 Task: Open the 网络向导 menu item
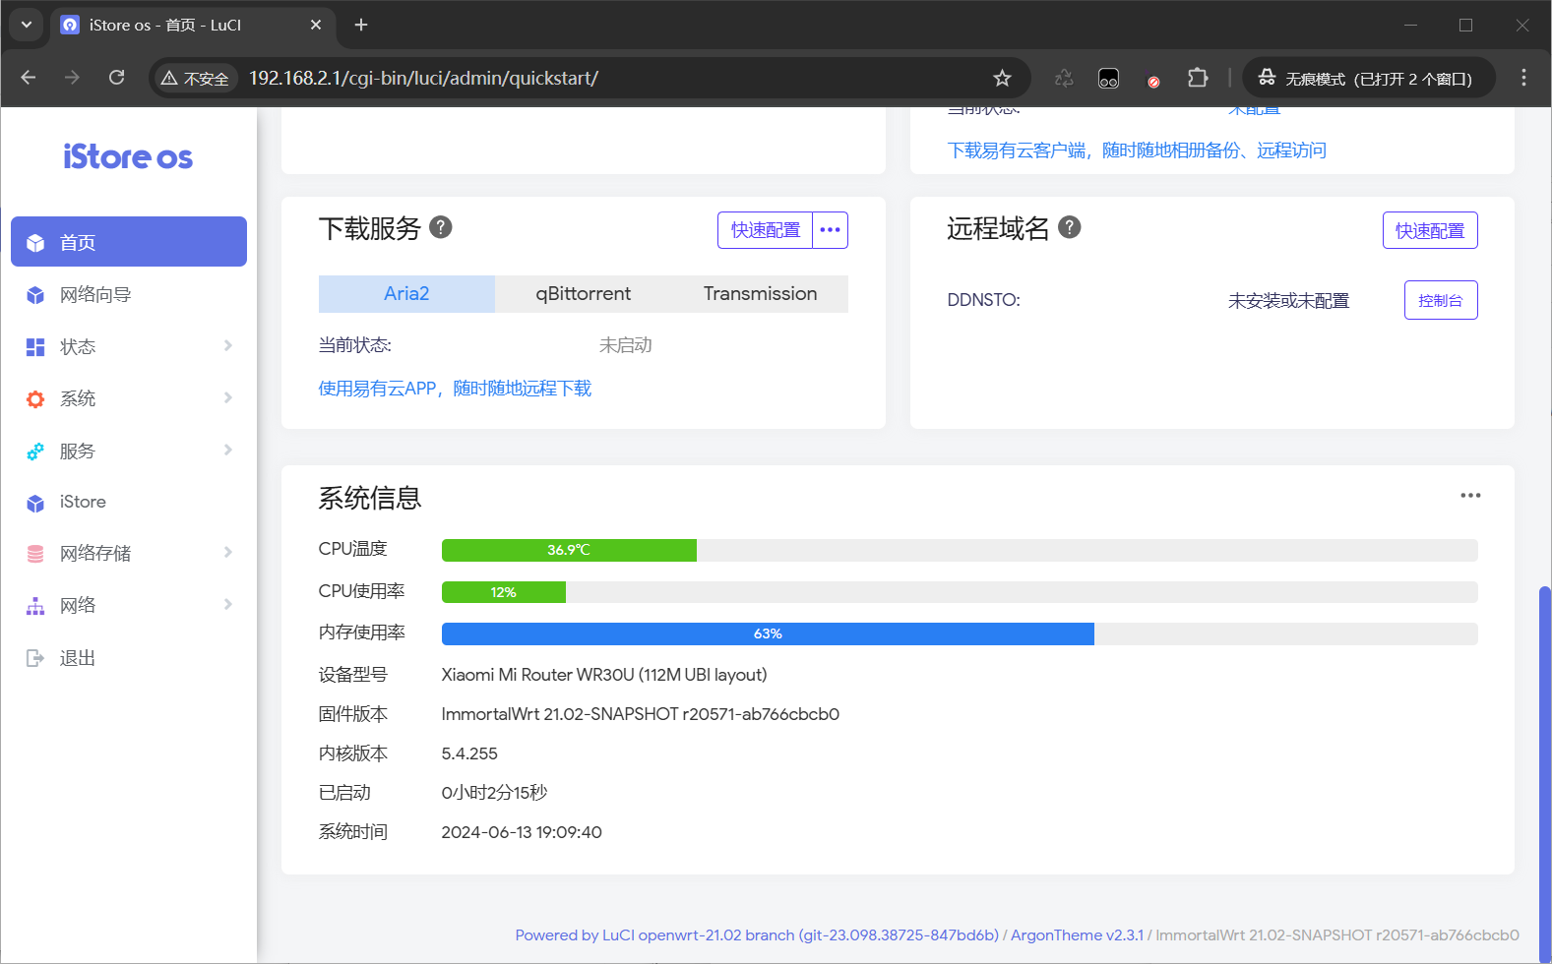(129, 294)
